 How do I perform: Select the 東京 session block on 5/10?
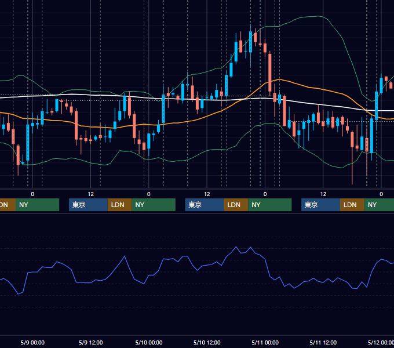pos(205,205)
